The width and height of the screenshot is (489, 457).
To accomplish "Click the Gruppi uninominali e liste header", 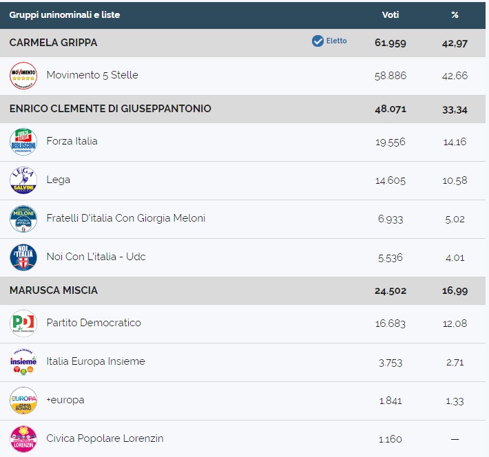I will (x=65, y=14).
